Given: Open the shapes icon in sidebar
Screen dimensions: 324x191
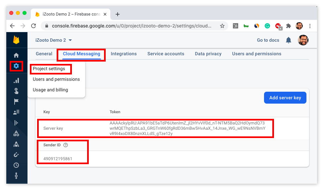Looking at the screenshot, I should (16, 134).
